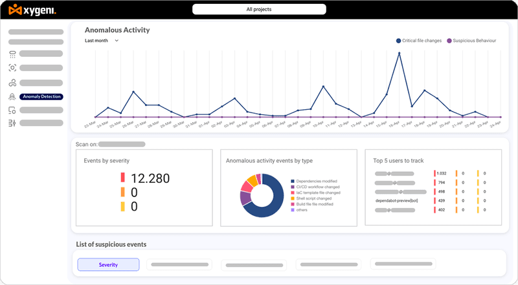Open the Scan on selector
The width and height of the screenshot is (518, 285).
pyautogui.click(x=122, y=145)
